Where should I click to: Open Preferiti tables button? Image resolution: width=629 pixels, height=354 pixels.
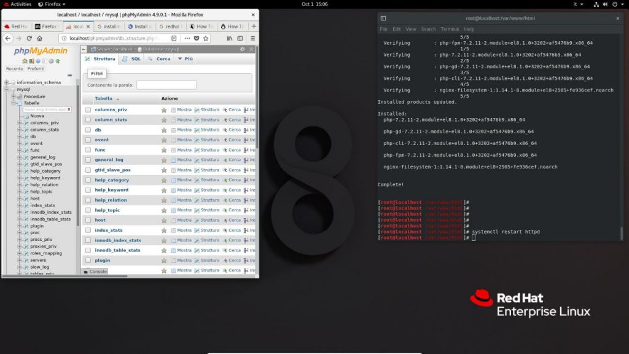point(36,69)
